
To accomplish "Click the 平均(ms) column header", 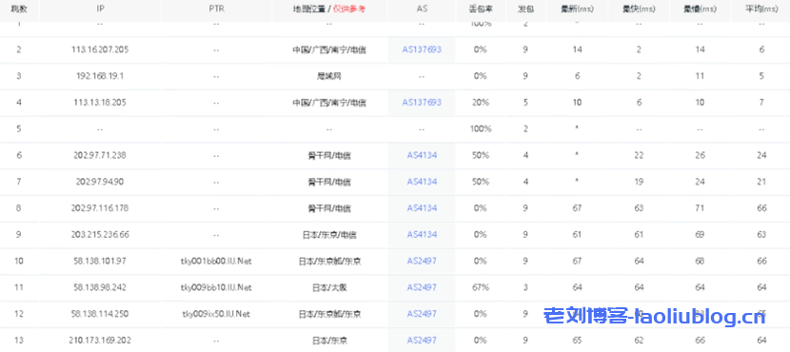I will [761, 10].
